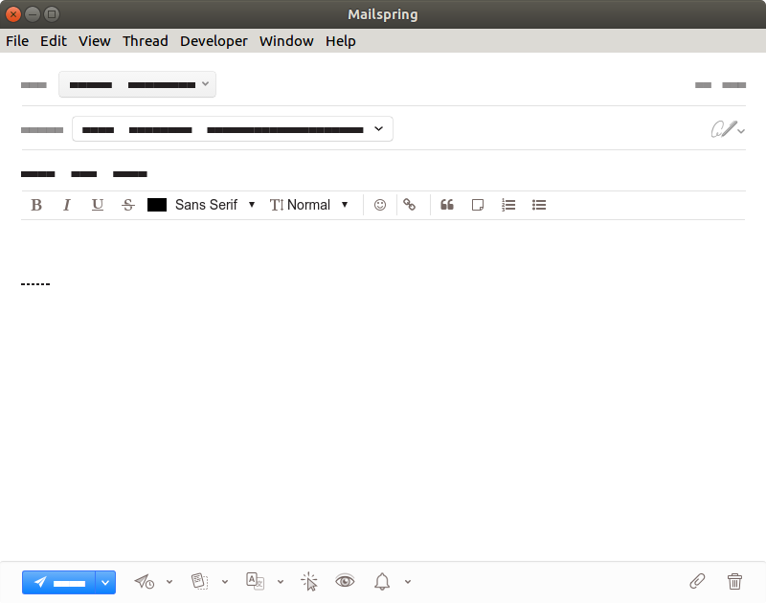Discard the draft with the trash icon
Image resolution: width=766 pixels, height=603 pixels.
point(734,581)
